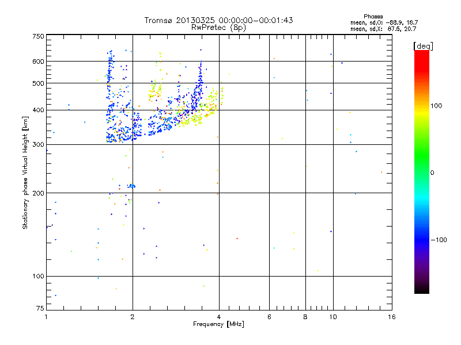
Task: Click the '[deg]' colorbar label
Action: tap(423, 46)
